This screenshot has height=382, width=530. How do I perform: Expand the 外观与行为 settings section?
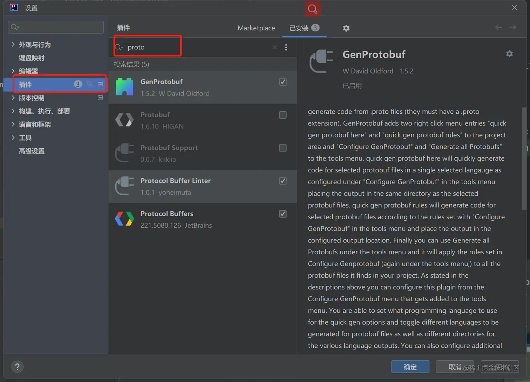pos(13,44)
